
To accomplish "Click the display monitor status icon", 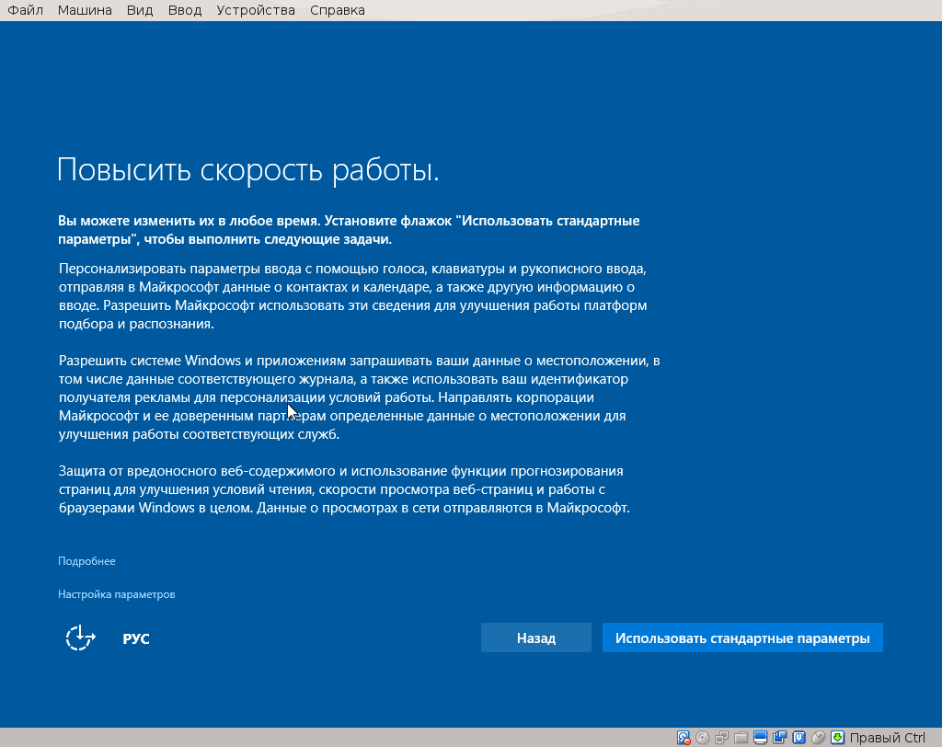I will (x=760, y=738).
